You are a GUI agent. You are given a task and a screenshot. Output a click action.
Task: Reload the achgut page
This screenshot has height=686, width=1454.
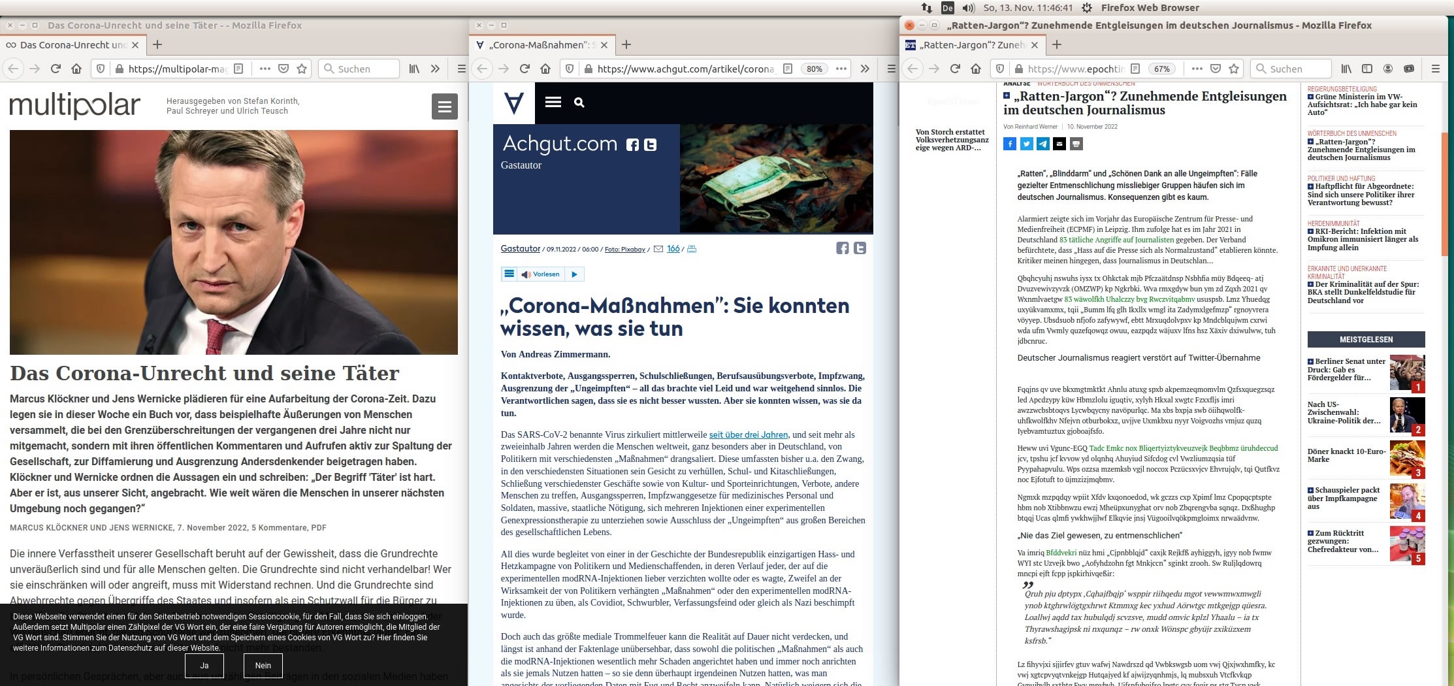524,69
